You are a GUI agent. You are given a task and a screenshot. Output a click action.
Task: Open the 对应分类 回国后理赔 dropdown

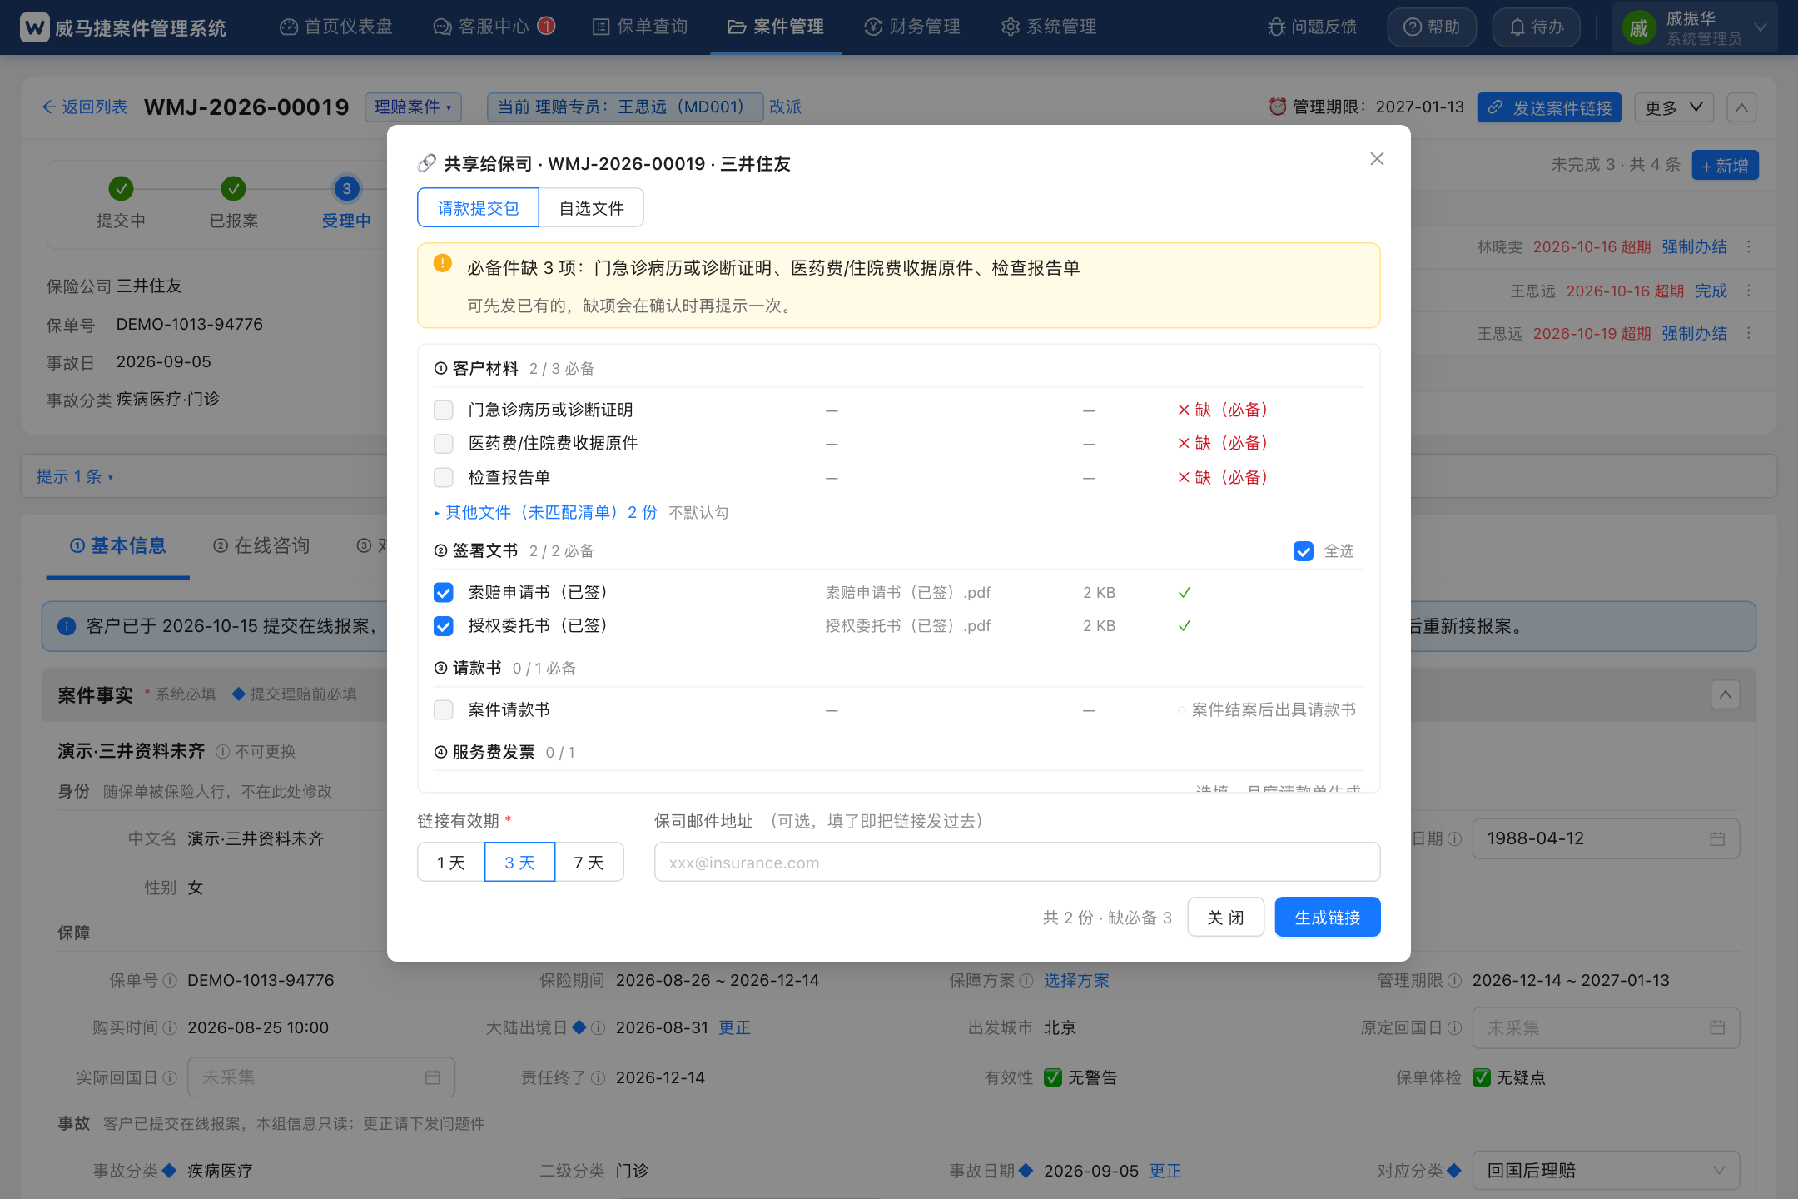(x=1606, y=1170)
